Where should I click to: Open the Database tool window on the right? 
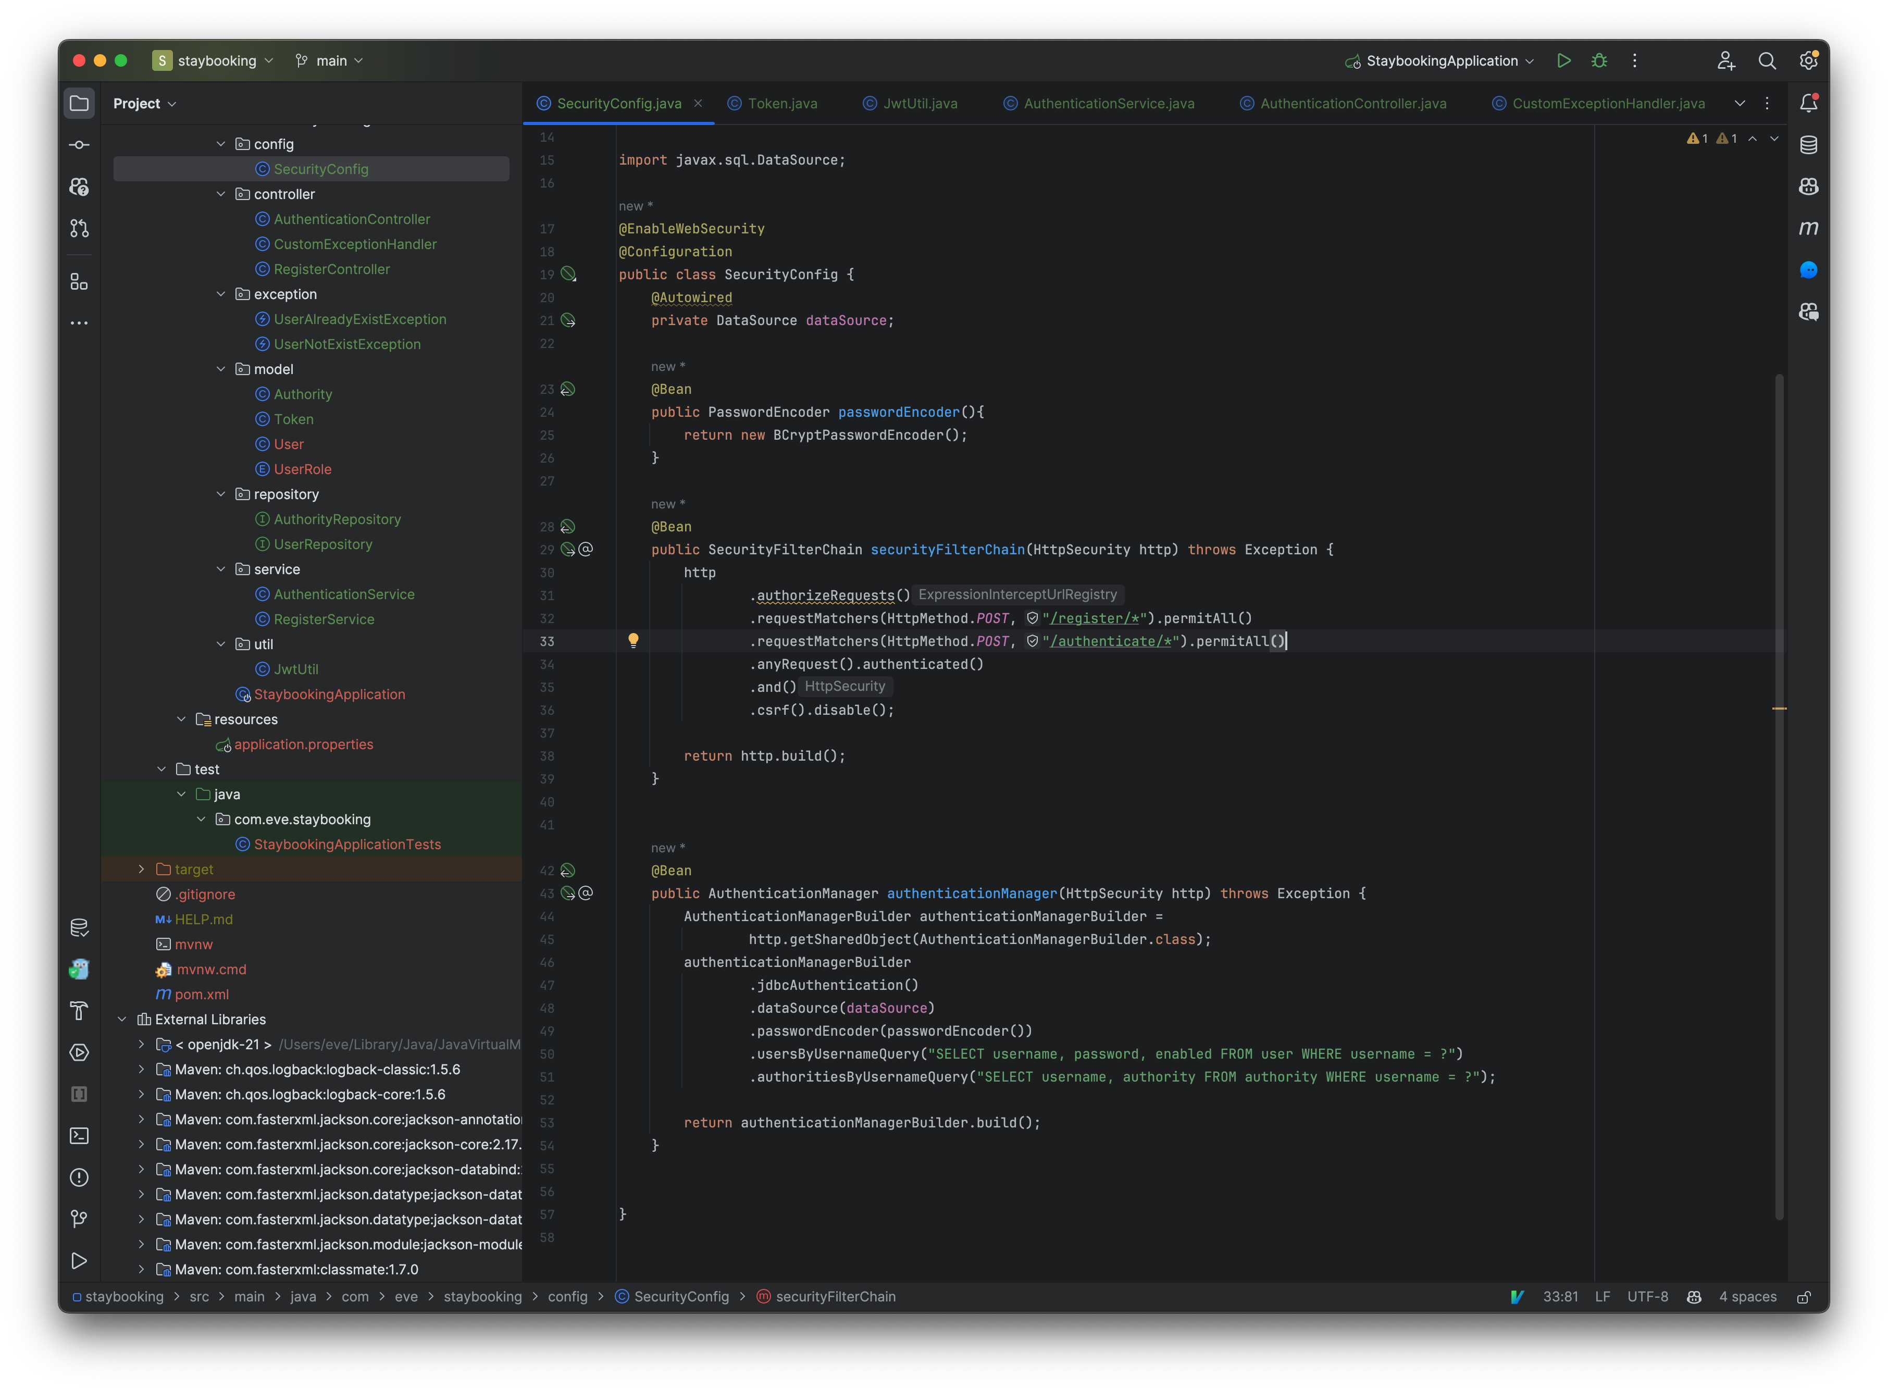pos(1809,145)
